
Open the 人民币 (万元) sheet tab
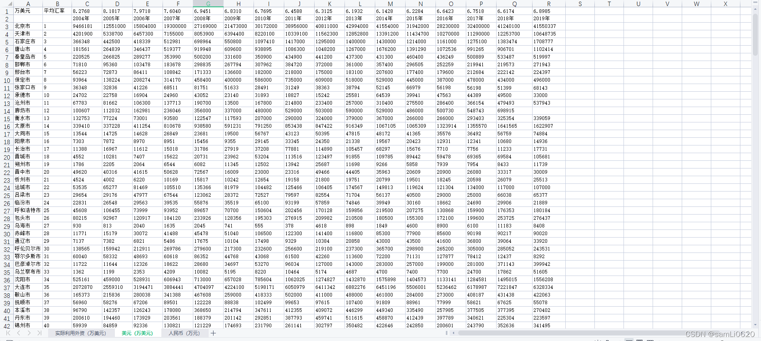click(184, 333)
